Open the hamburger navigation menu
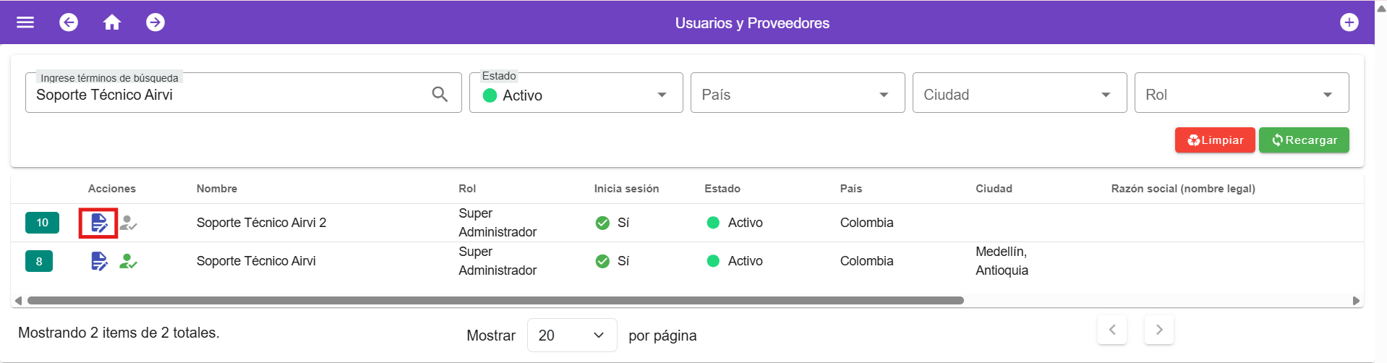 [25, 22]
